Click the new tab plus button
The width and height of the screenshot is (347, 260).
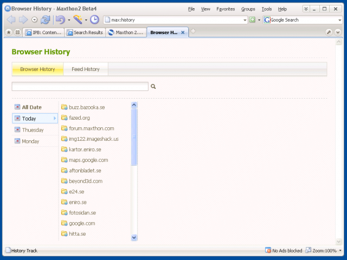click(x=193, y=32)
